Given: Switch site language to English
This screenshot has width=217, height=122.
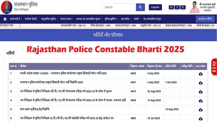Looking at the screenshot, I should click(x=155, y=7).
